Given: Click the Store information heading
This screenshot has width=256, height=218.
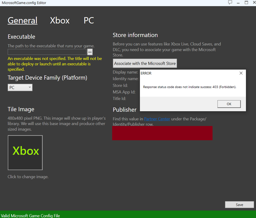Looking at the screenshot, I should (x=135, y=35).
